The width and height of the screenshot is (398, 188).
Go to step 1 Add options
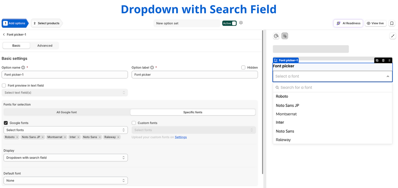[15, 23]
